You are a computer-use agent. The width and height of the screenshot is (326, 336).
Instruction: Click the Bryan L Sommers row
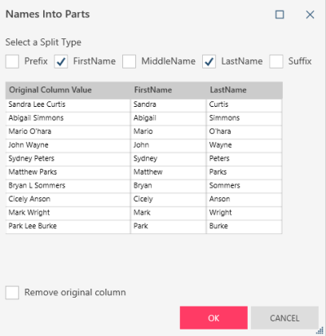click(143, 186)
